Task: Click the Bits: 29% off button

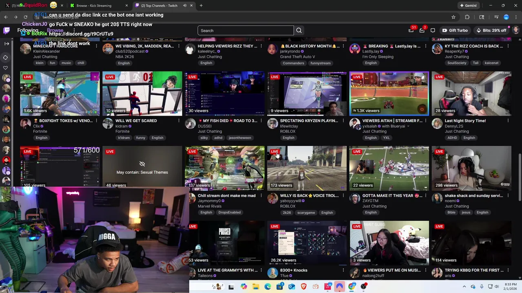Action: (491, 31)
